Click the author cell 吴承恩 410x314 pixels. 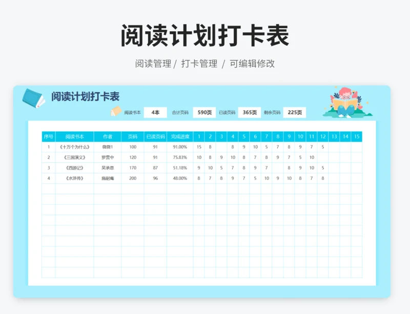[x=108, y=168]
